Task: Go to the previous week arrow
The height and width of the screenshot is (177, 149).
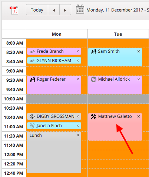Action: (54, 10)
